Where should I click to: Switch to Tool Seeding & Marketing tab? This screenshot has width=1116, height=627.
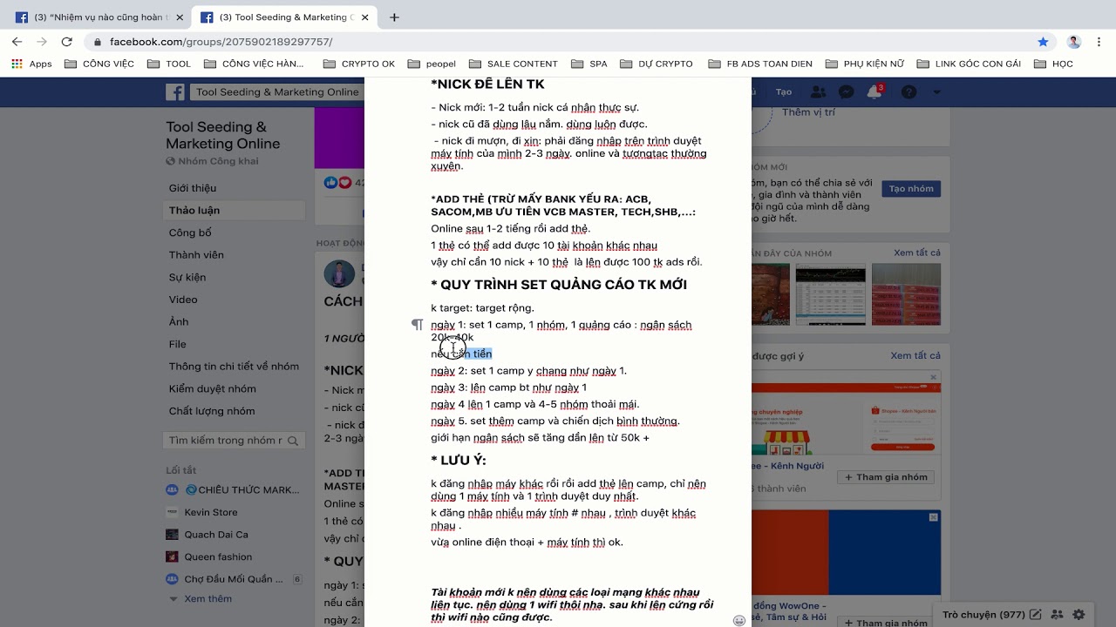point(284,17)
